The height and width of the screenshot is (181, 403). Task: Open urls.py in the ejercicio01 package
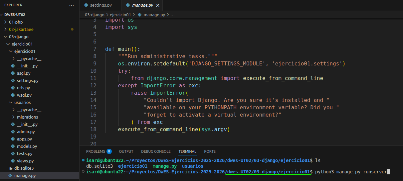23,88
